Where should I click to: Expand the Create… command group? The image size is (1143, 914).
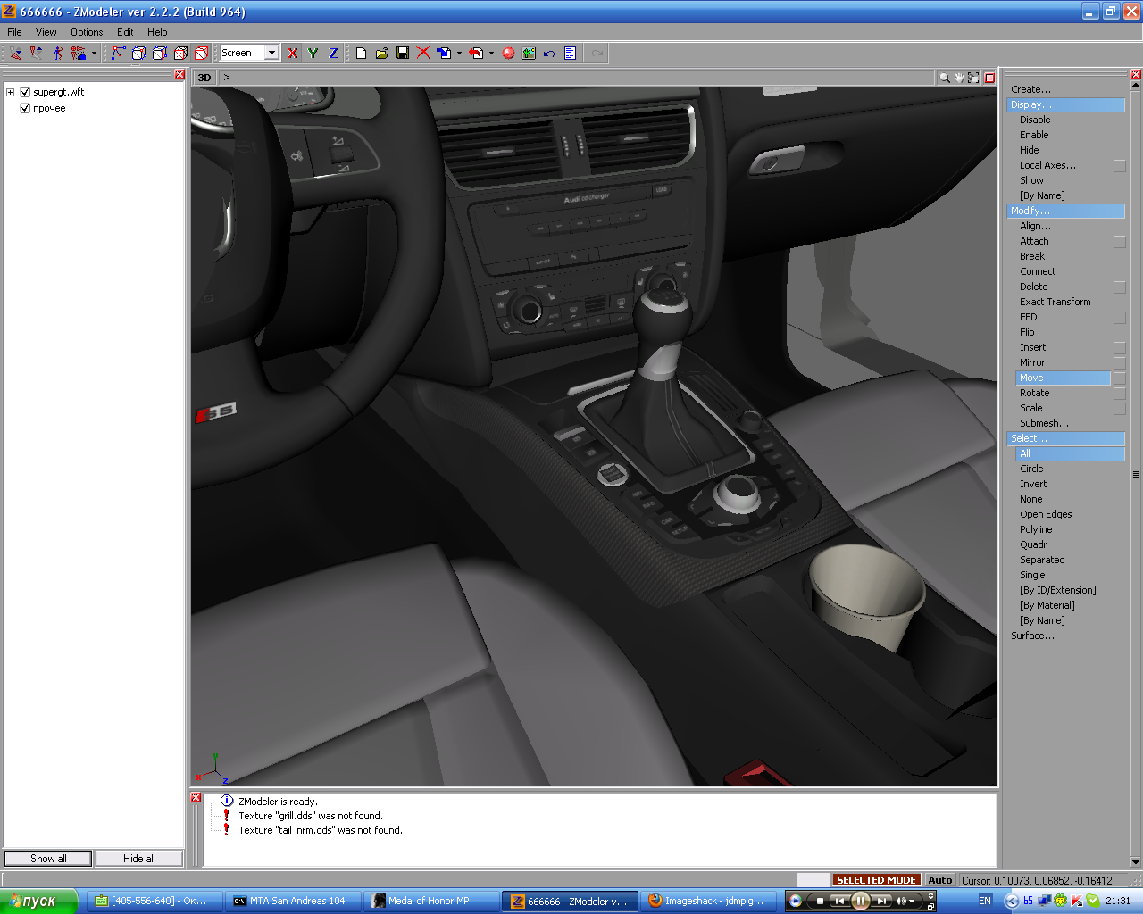(x=1030, y=90)
